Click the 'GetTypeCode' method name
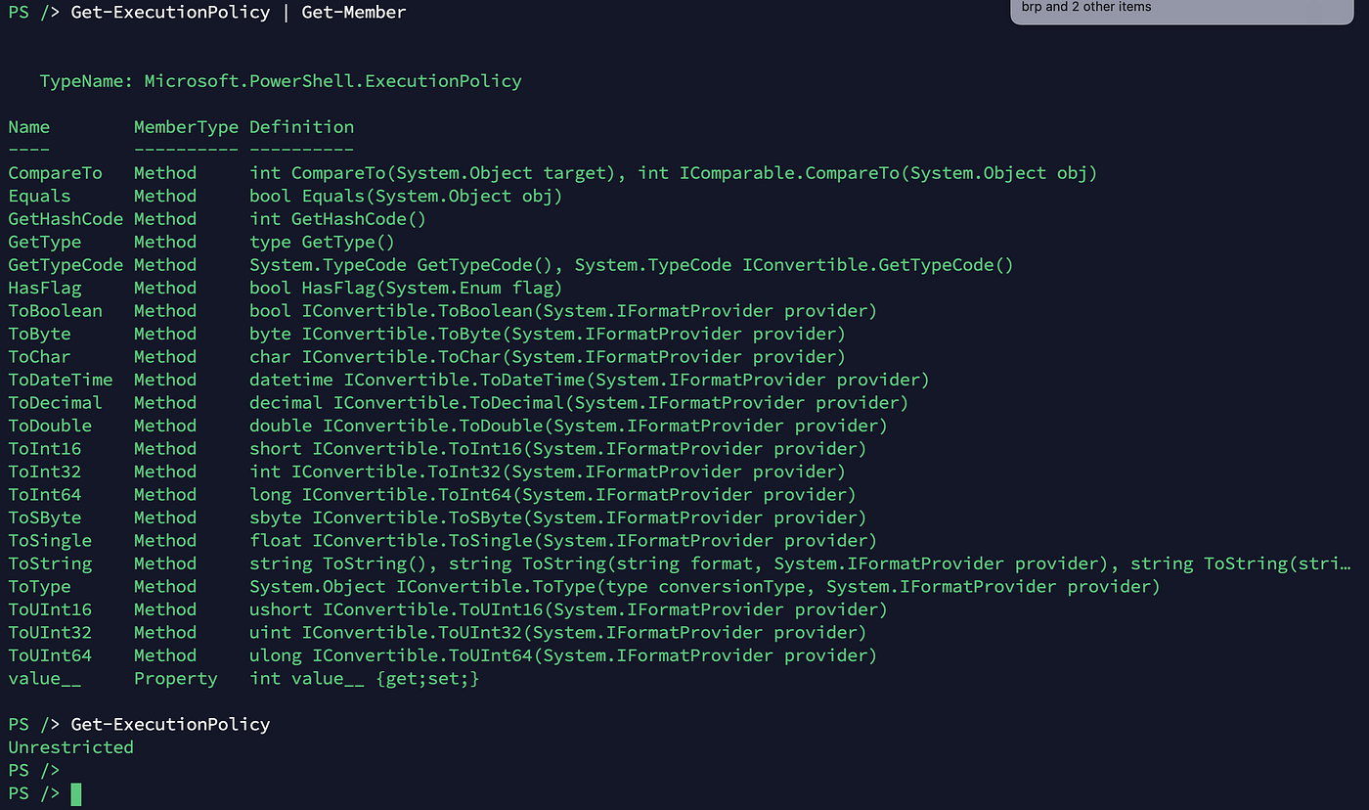The height and width of the screenshot is (810, 1369). click(x=66, y=265)
